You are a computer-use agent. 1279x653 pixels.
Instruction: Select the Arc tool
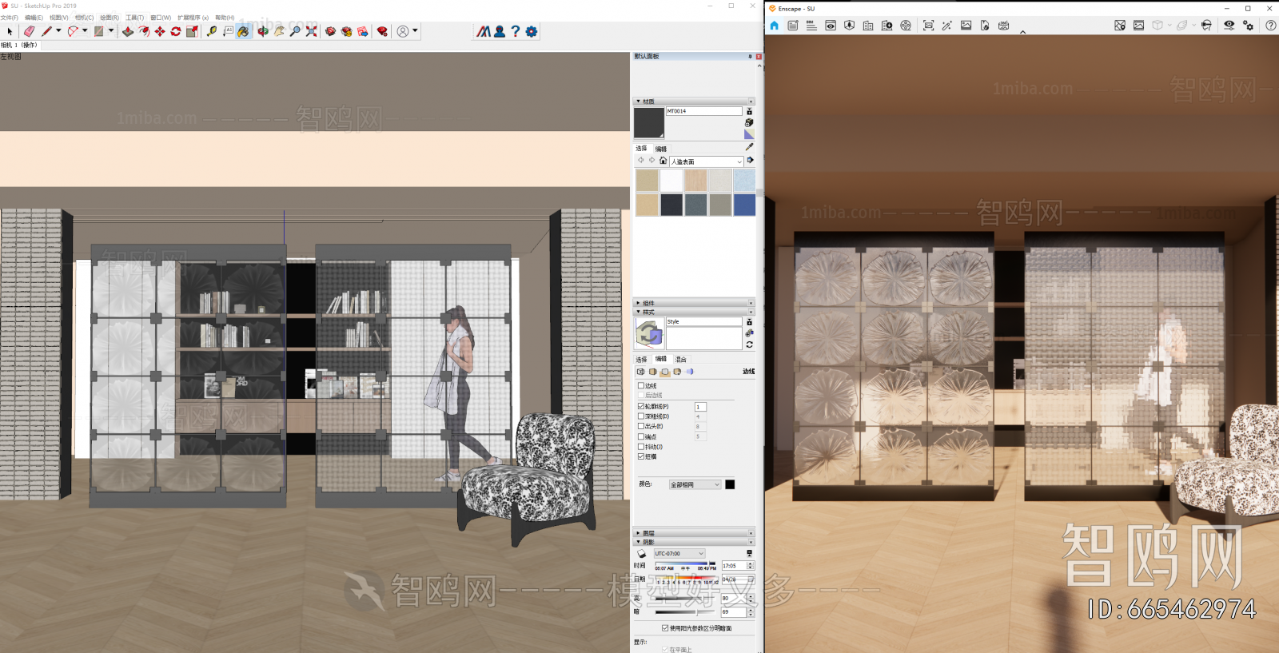(x=73, y=31)
